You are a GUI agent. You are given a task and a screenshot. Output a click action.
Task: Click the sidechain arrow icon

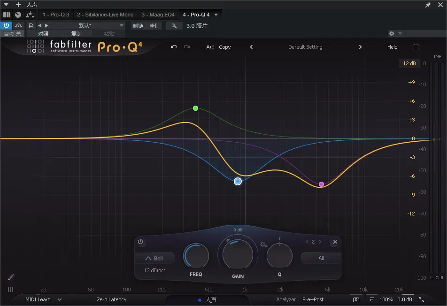(154, 26)
